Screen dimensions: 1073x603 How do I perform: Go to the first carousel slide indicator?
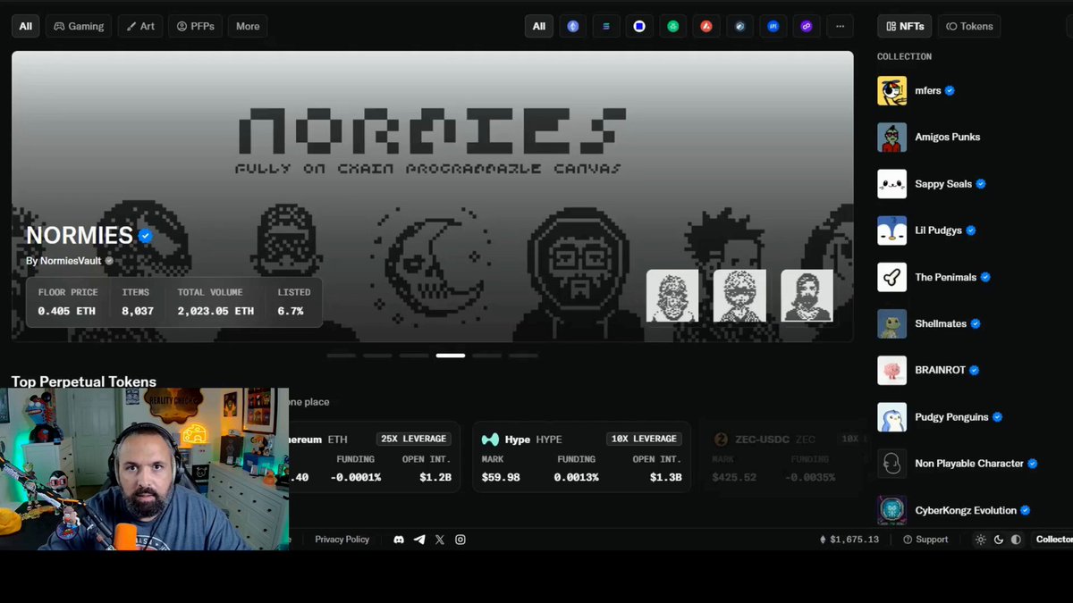[x=342, y=356]
